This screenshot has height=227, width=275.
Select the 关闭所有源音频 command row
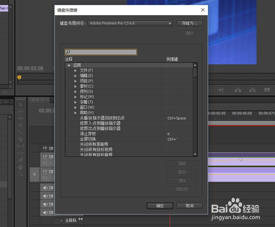pos(129,145)
